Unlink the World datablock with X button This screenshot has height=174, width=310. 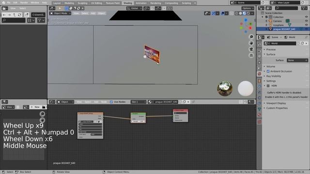pyautogui.click(x=306, y=43)
